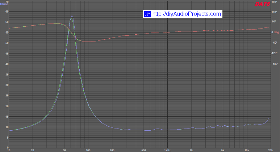Click the red 0 deg phase label
This screenshot has height=152, width=280.
275,32
